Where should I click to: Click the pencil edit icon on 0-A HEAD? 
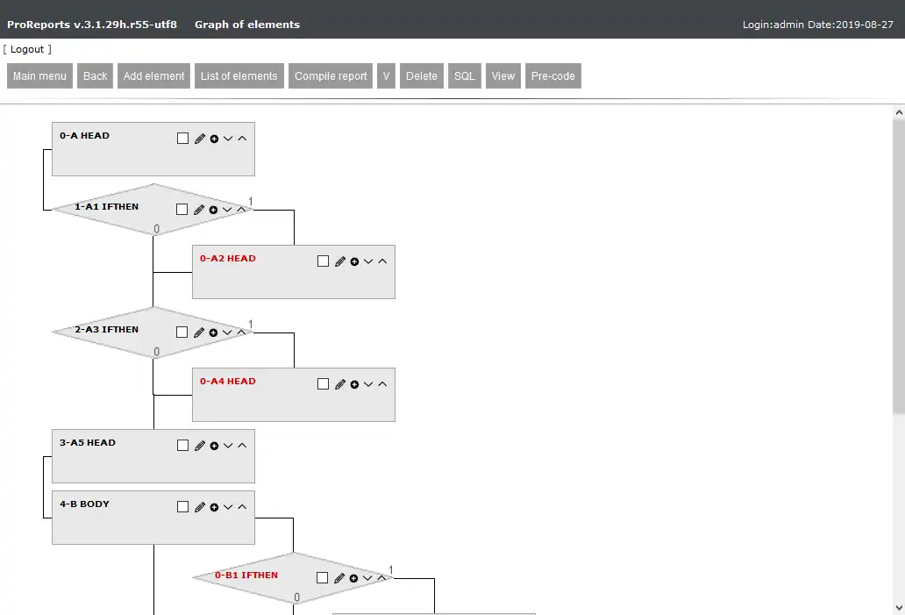click(x=200, y=139)
